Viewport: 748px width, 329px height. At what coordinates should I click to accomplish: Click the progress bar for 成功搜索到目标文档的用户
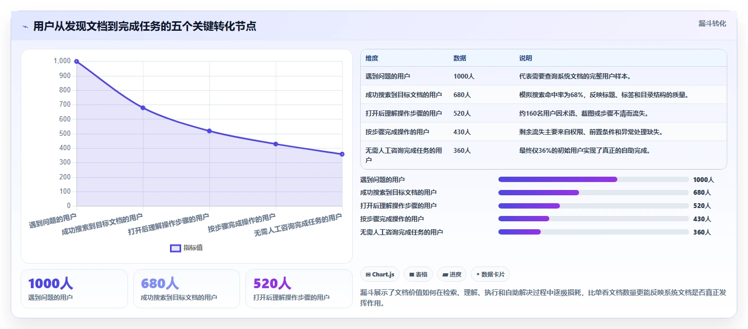point(593,193)
